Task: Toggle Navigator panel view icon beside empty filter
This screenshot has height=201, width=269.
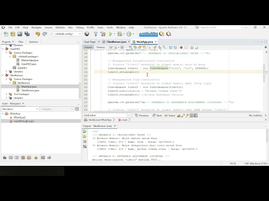Action: coord(77,109)
